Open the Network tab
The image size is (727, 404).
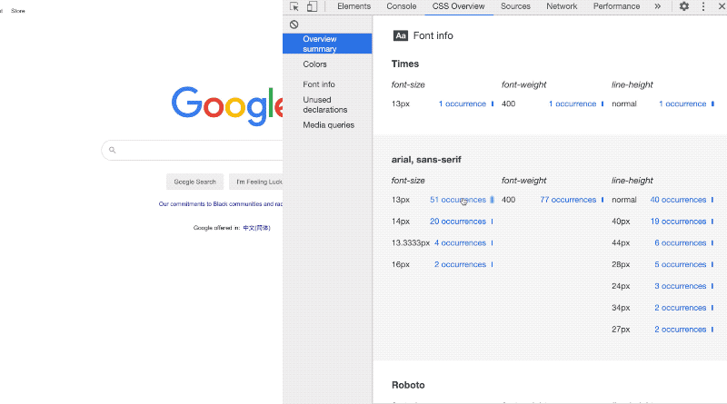(562, 6)
